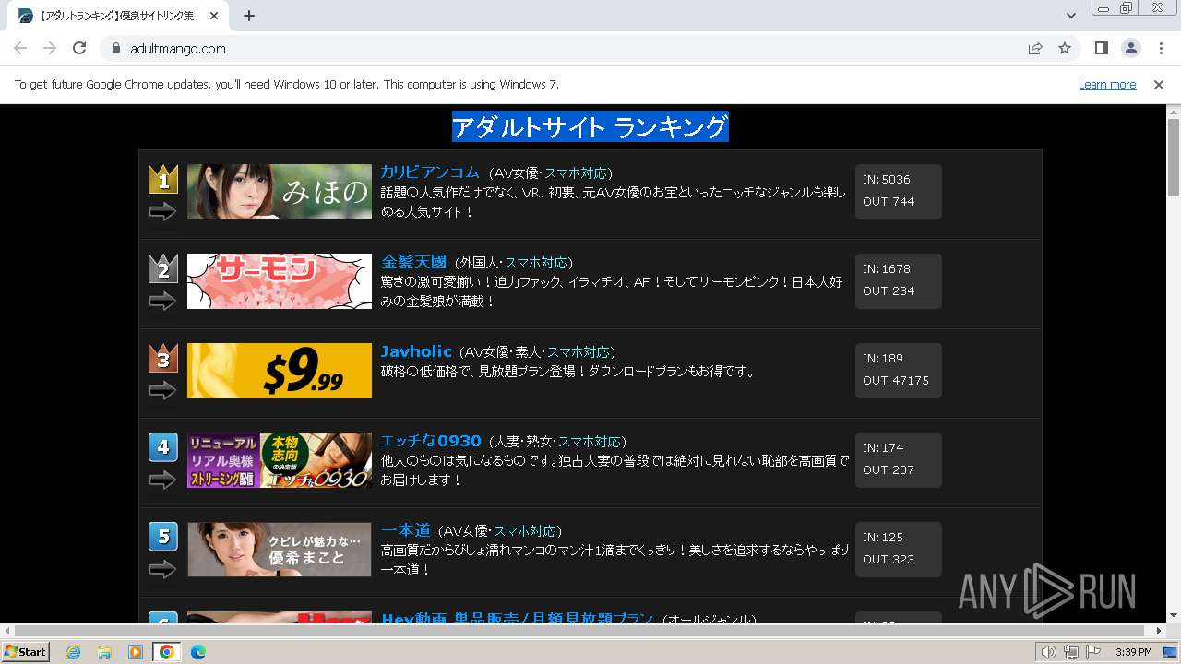Click the 優希まこと banner thumbnail

click(x=280, y=550)
